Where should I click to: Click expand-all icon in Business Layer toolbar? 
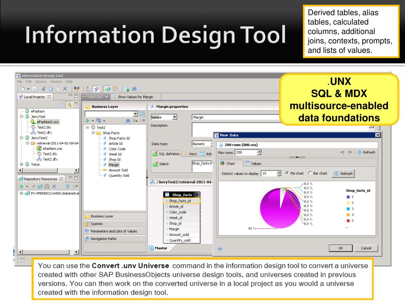[135, 121]
